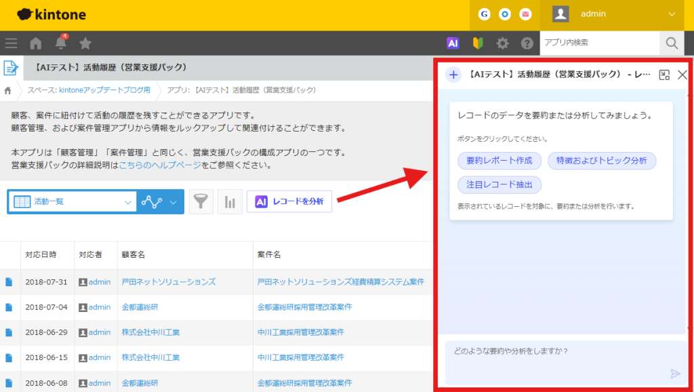Screen dimensions: 694x392
Task: Open the bar chart graph icon
Action: (x=230, y=202)
